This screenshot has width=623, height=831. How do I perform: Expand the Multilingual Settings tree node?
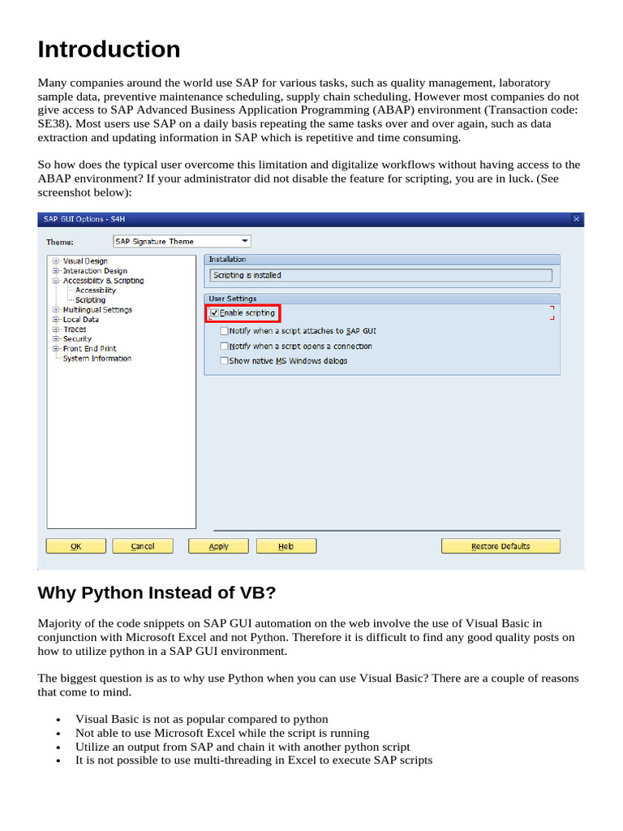(x=56, y=309)
